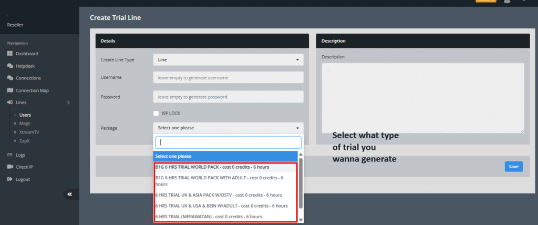This screenshot has height=225, width=538.
Task: Click the Lines arrow icon
Action: [10, 103]
